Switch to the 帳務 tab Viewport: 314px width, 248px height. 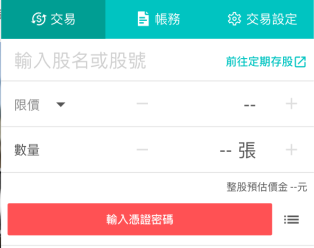click(x=158, y=19)
